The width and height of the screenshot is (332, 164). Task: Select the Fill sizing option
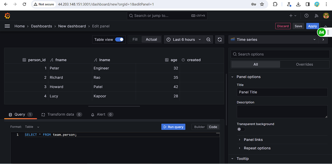point(135,39)
